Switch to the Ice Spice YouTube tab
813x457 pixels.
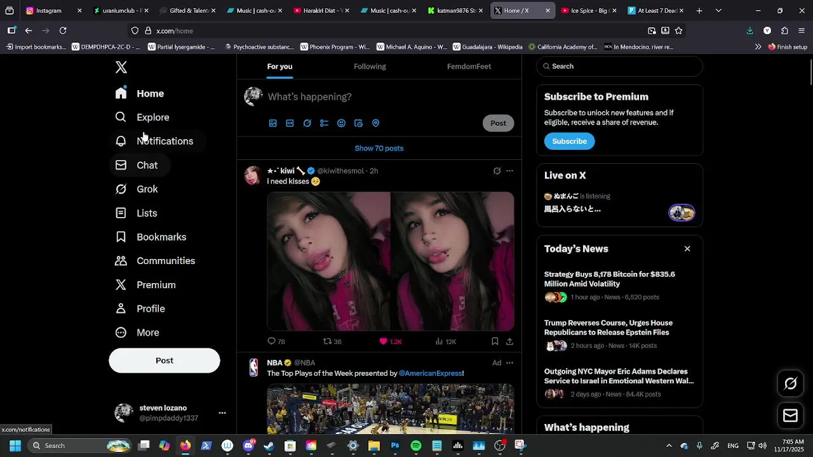pos(589,11)
